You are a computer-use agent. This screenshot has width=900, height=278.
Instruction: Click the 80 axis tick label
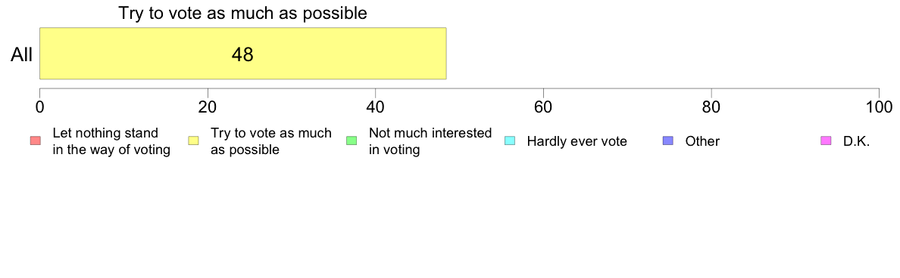(x=711, y=107)
